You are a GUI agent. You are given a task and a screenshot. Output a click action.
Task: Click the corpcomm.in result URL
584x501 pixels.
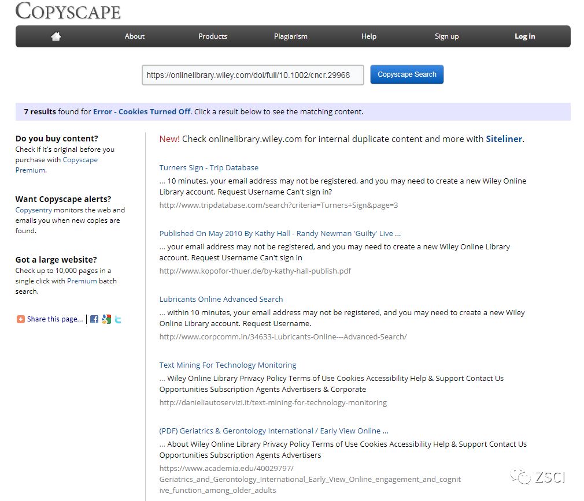283,337
